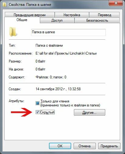Viewport: 125px width, 154px height.
Task: Click the folder icon in the title bar
Action: click(x=4, y=5)
